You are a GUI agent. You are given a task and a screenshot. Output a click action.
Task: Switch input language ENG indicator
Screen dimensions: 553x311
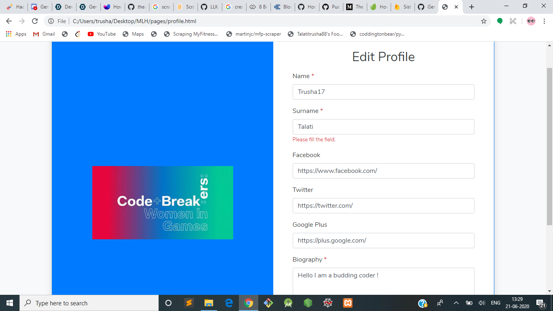coord(496,303)
